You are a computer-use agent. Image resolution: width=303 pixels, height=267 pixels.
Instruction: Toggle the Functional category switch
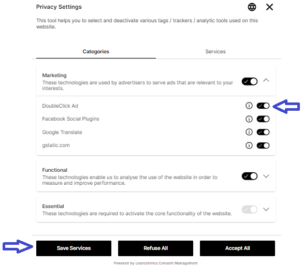[x=250, y=176]
